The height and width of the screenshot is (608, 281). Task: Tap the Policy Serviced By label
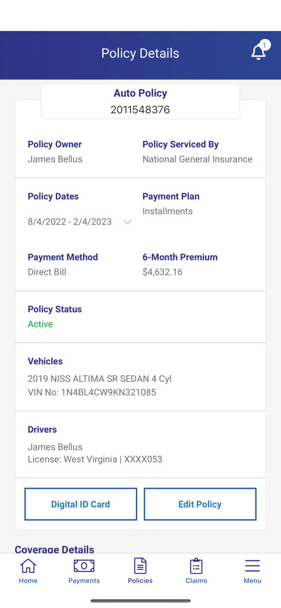pyautogui.click(x=181, y=144)
